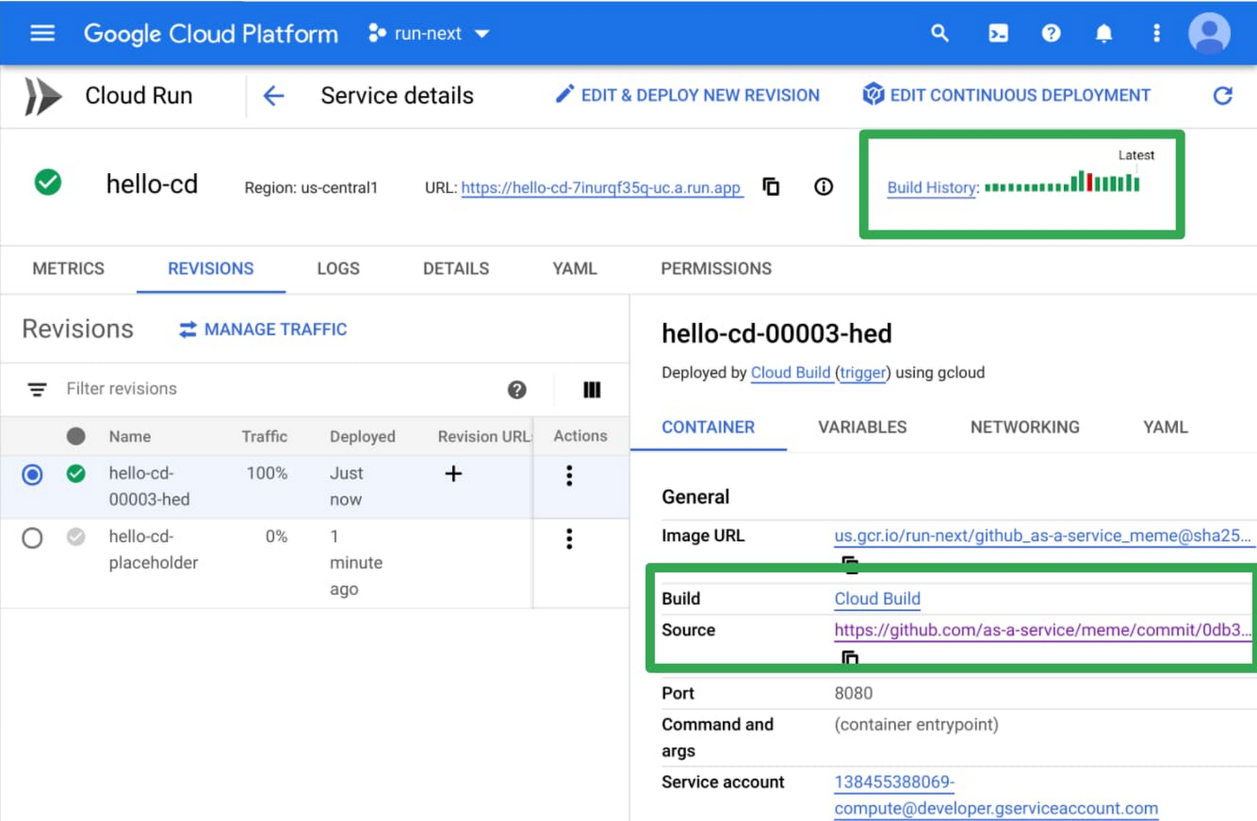Click the Google Cloud Platform title
Screen dimensions: 1257x821
coord(211,33)
